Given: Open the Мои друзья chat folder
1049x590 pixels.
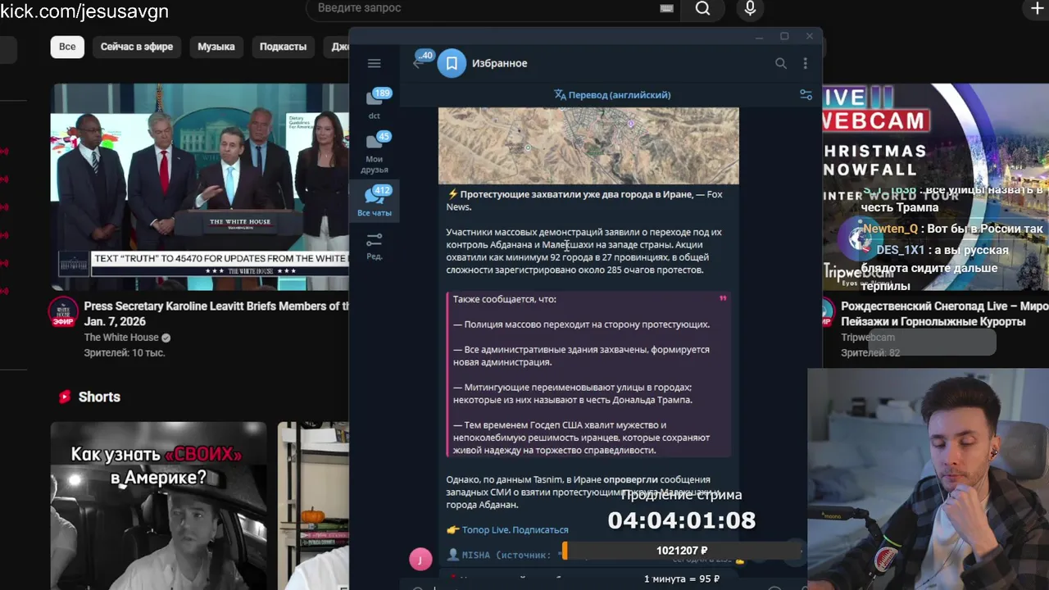Looking at the screenshot, I should (375, 152).
